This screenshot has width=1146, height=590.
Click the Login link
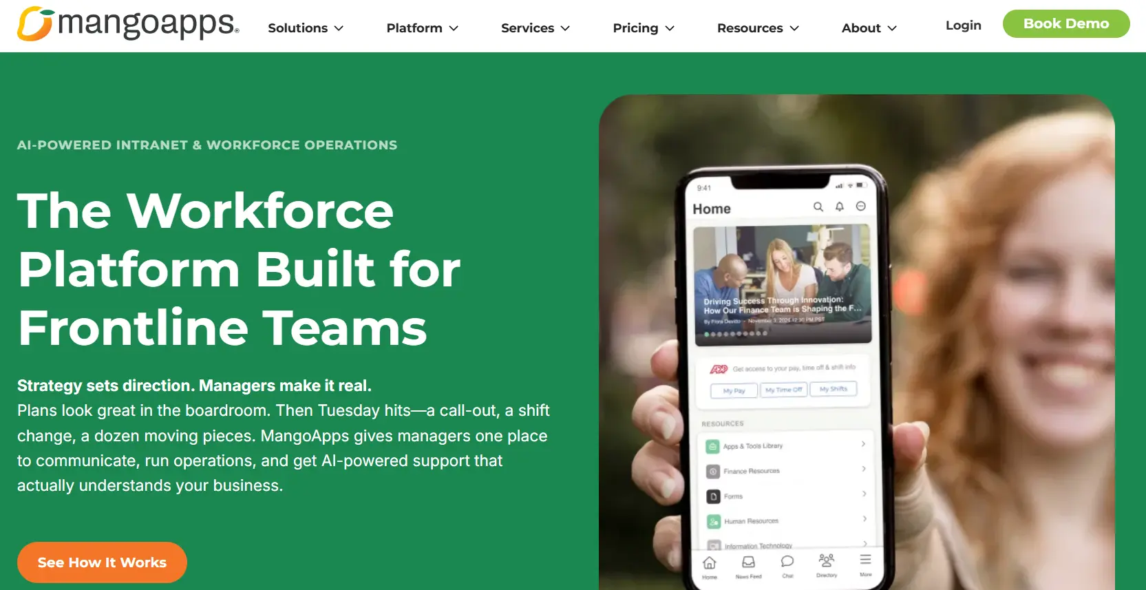(963, 25)
